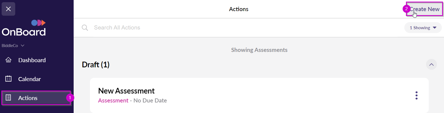Image resolution: width=444 pixels, height=113 pixels.
Task: Click the Dashboard home icon
Action: [x=8, y=60]
